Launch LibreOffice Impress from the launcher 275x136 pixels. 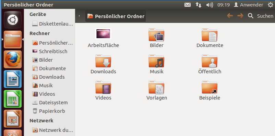pyautogui.click(x=13, y=118)
